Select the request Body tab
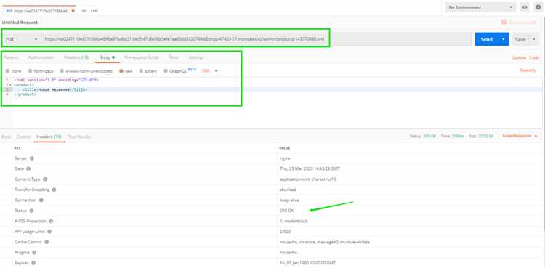Image resolution: width=545 pixels, height=268 pixels. (x=108, y=57)
